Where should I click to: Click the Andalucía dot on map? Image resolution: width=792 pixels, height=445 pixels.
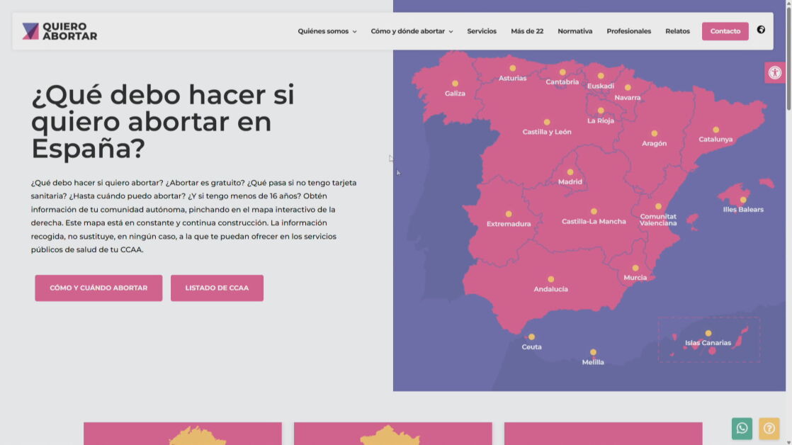click(x=550, y=279)
